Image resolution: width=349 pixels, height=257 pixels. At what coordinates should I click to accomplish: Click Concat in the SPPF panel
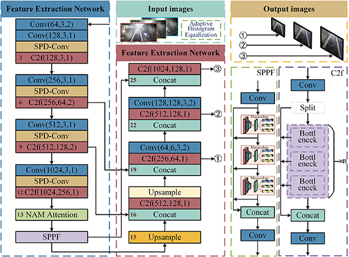coord(257,213)
